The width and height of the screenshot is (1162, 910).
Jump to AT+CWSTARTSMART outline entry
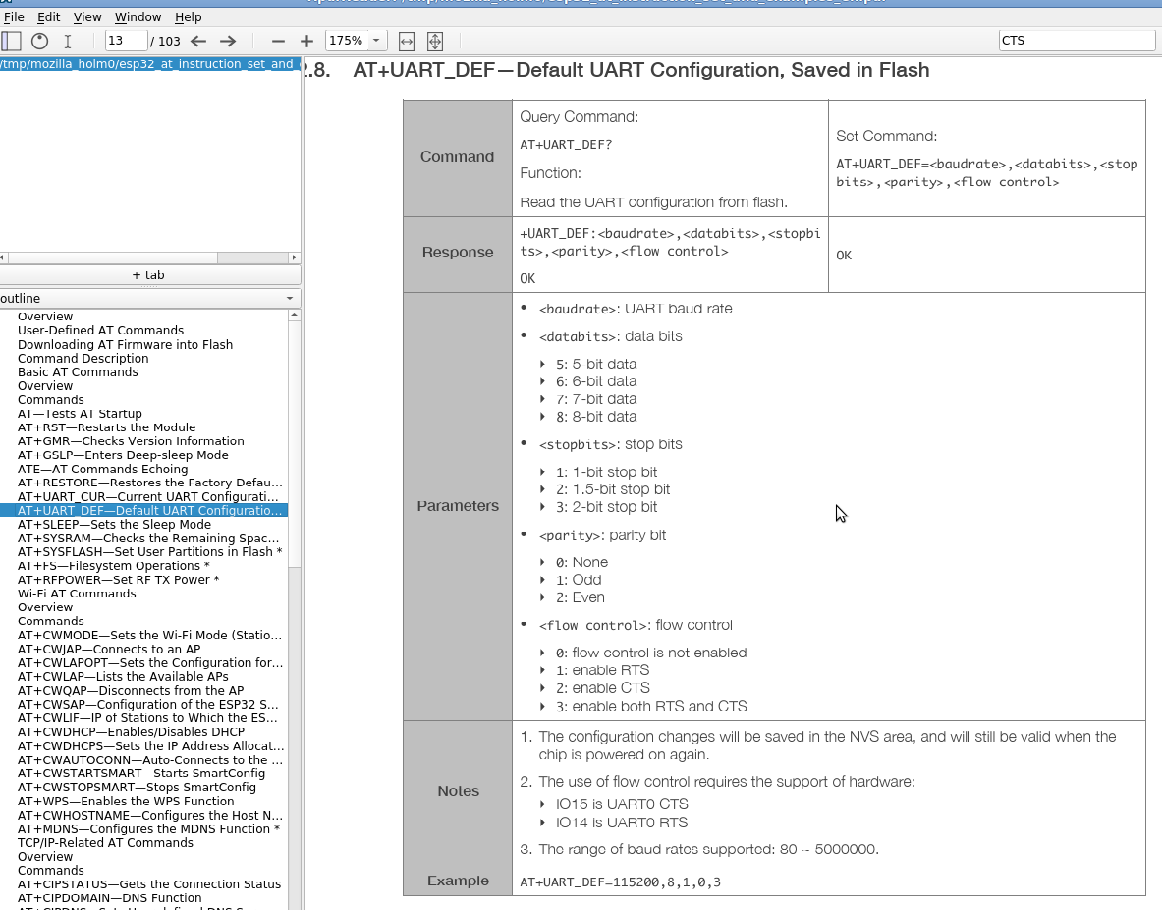pos(140,773)
